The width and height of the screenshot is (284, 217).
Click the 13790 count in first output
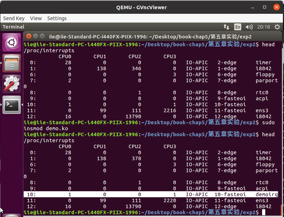(x=133, y=116)
